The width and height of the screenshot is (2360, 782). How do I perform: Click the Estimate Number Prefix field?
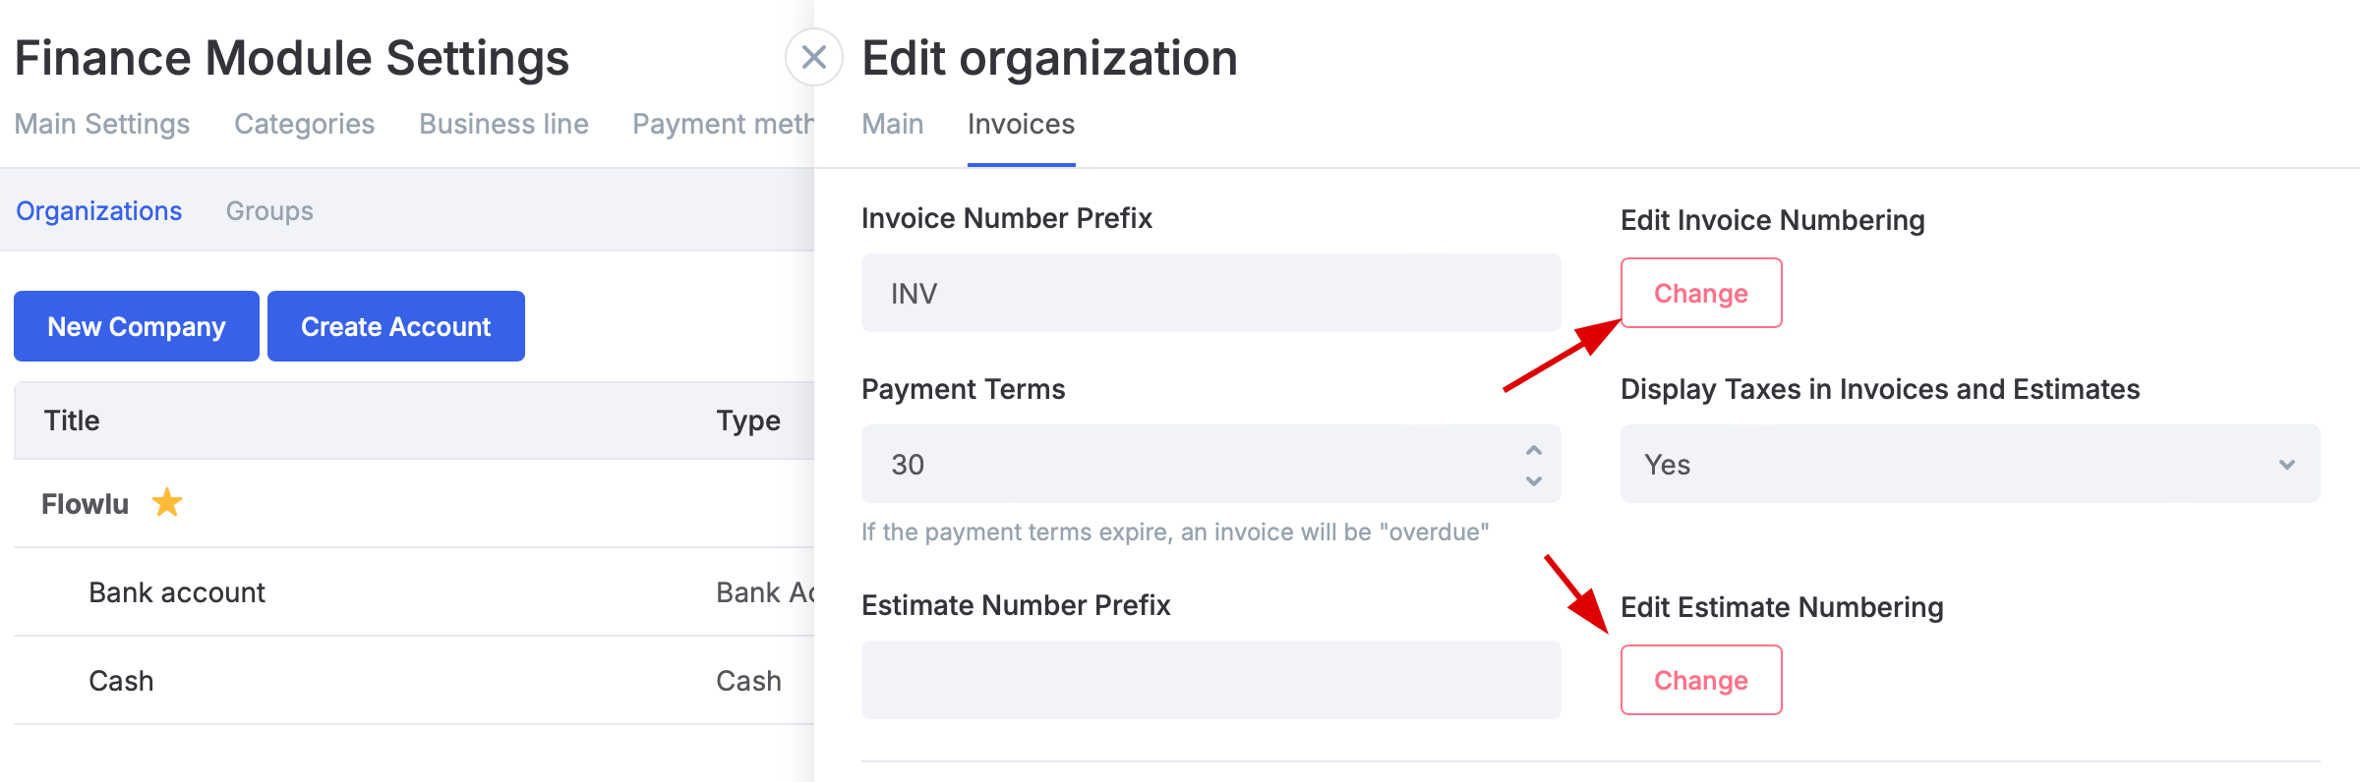point(1210,680)
